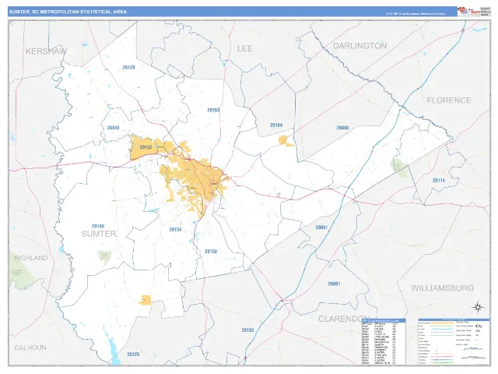Click the orange Sumter city area

click(196, 180)
